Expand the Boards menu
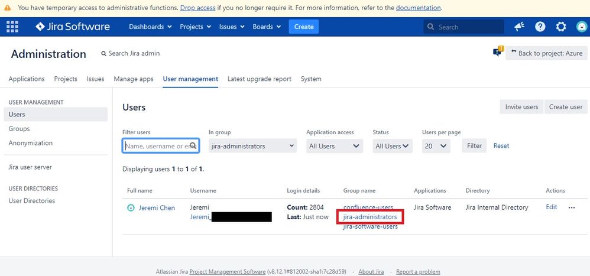Viewport: 590px width, 276px height. coord(267,27)
